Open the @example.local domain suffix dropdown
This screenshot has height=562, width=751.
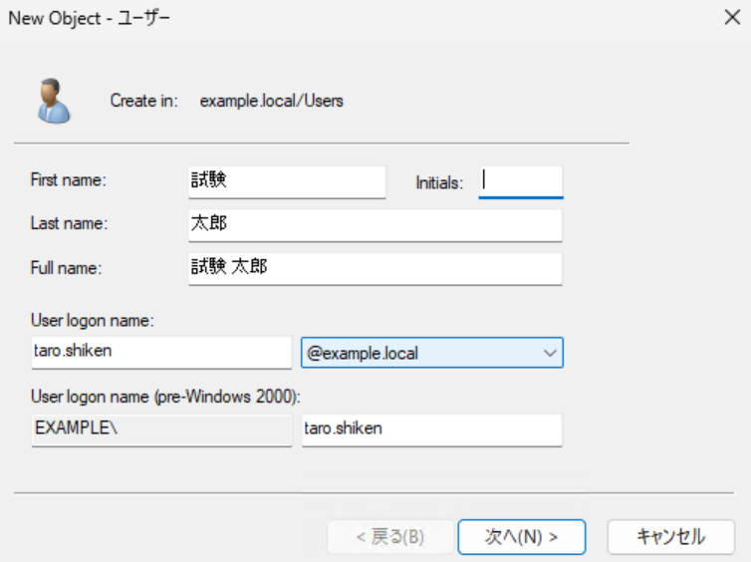coord(431,353)
